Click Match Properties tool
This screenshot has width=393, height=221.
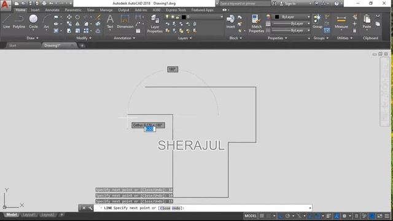pos(257,24)
